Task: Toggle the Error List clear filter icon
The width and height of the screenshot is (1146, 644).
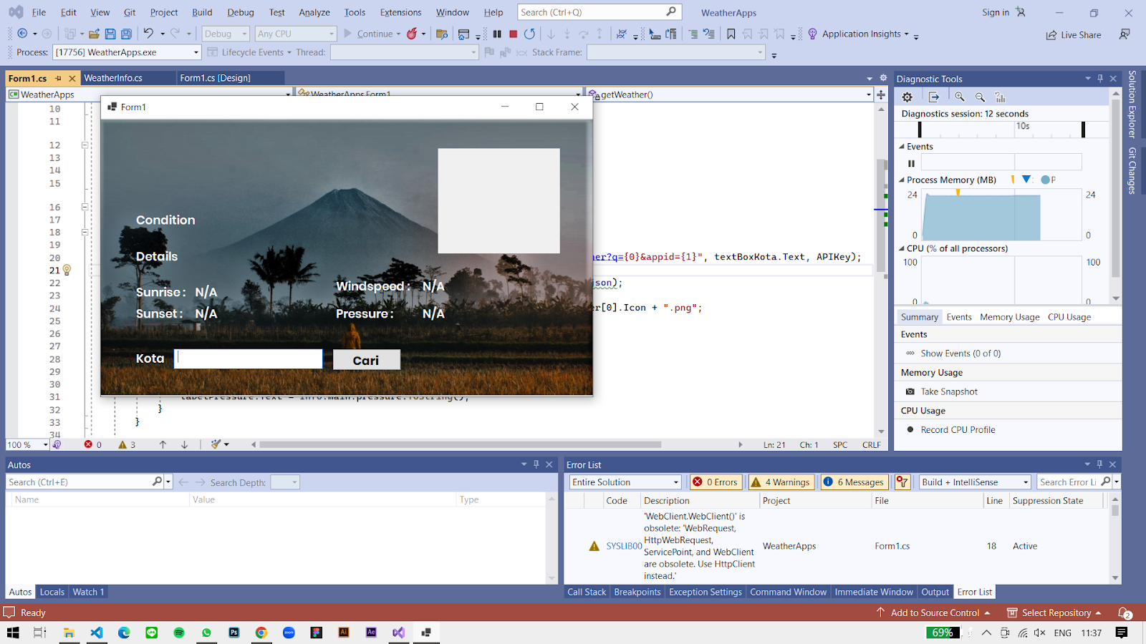Action: (x=902, y=482)
